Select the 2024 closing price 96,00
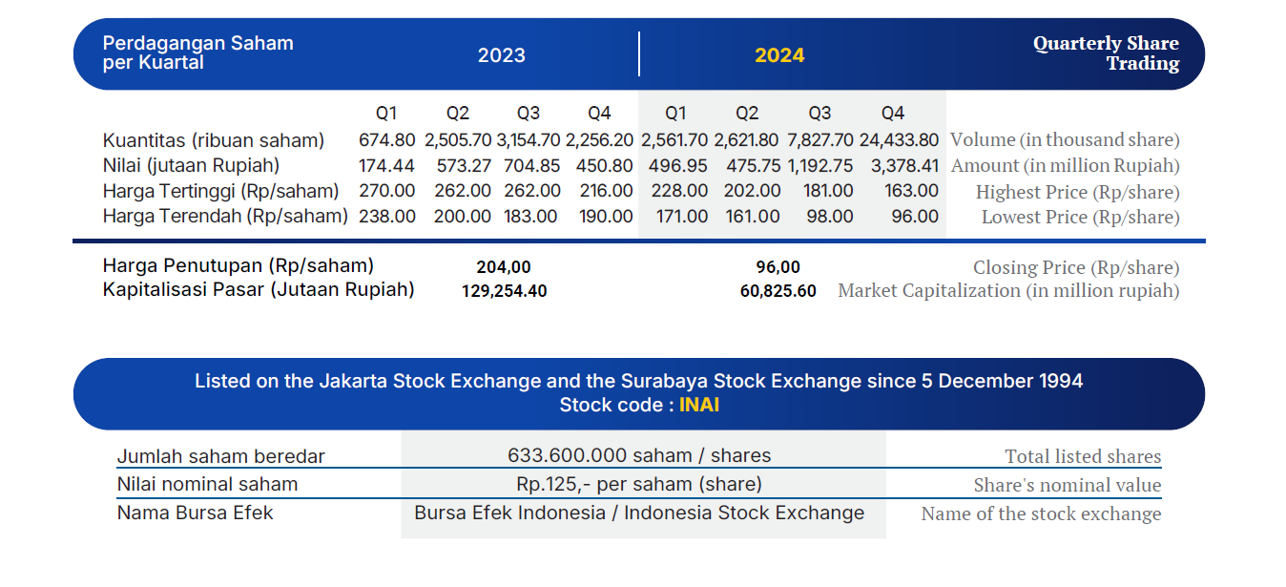1286x587 pixels. tap(778, 267)
